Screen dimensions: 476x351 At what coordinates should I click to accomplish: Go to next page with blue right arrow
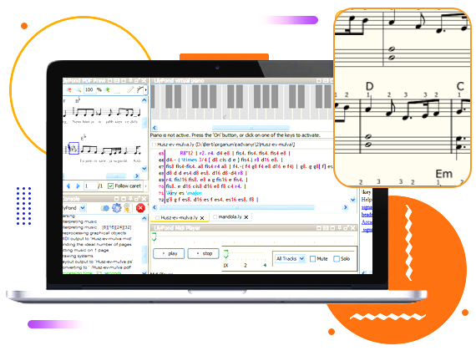pos(78,186)
